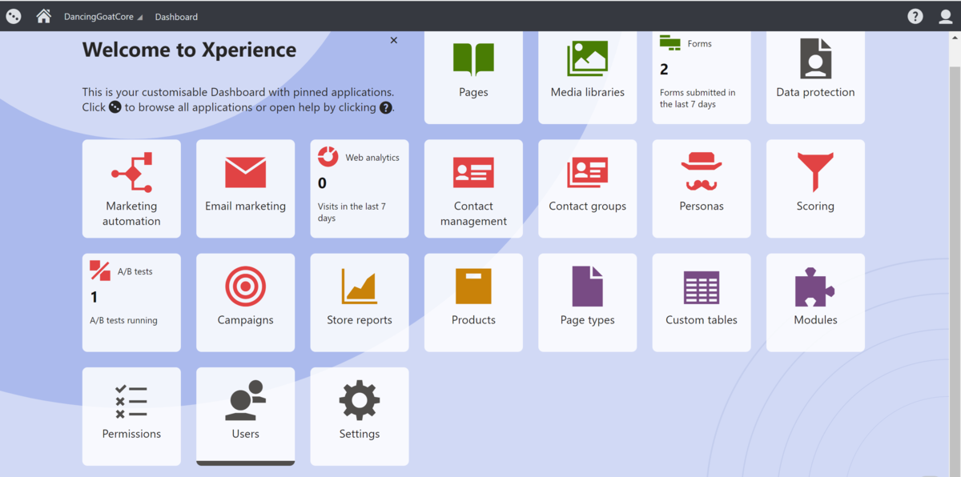Image resolution: width=961 pixels, height=477 pixels.
Task: Open the Settings gear tile
Action: pos(360,416)
